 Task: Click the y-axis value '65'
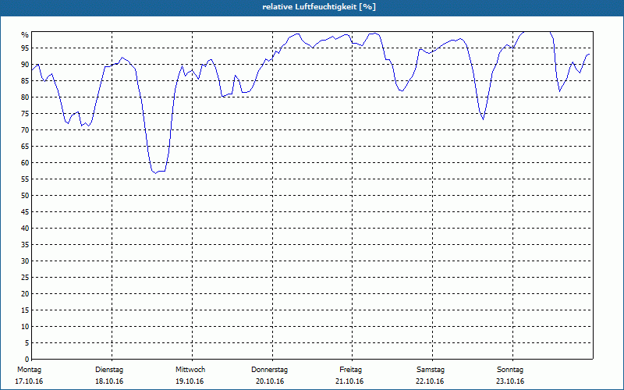tap(25, 147)
